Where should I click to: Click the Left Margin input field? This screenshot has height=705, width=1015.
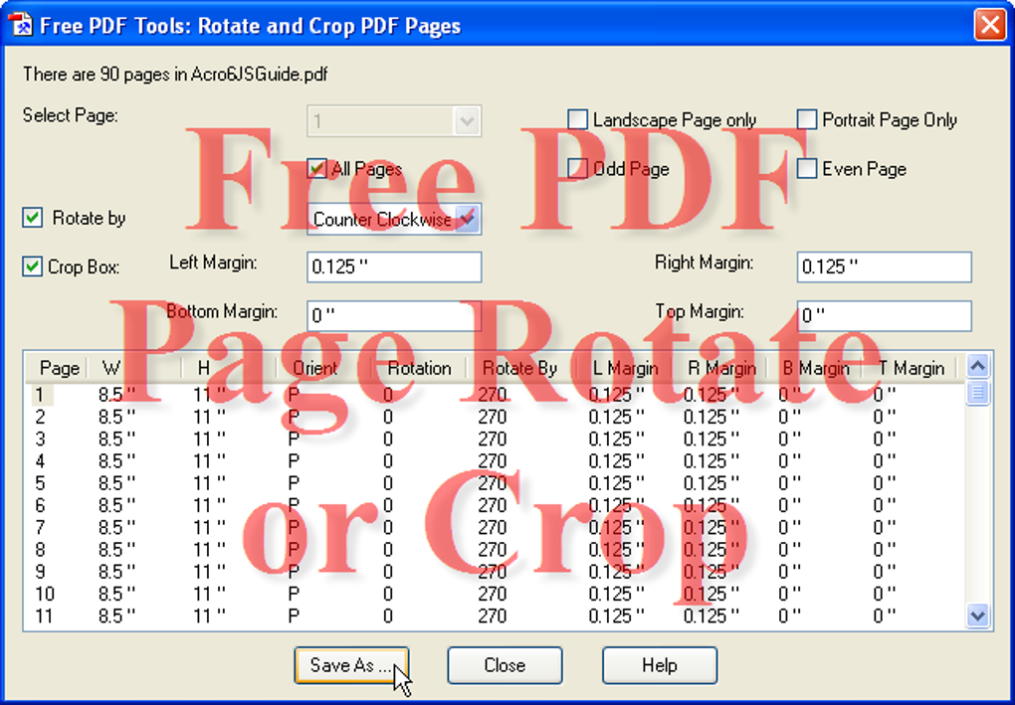click(394, 266)
